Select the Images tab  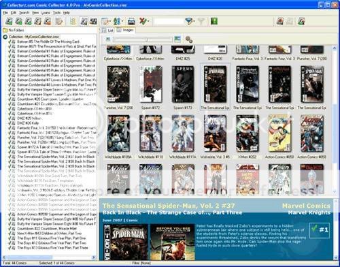point(125,30)
